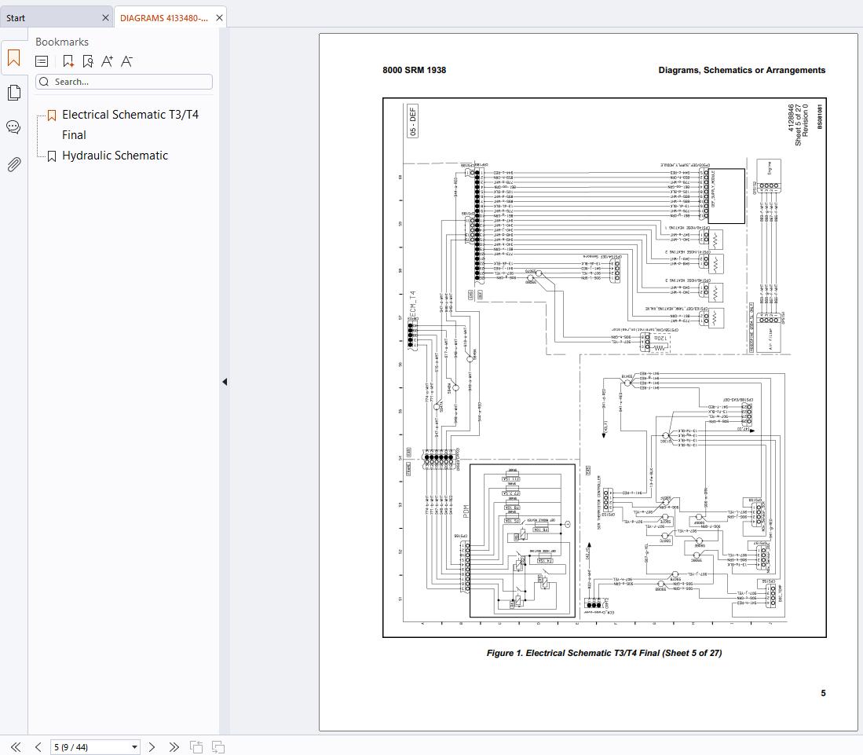This screenshot has height=755, width=863.
Task: Close the DIAGRAMS document tab
Action: tap(219, 18)
